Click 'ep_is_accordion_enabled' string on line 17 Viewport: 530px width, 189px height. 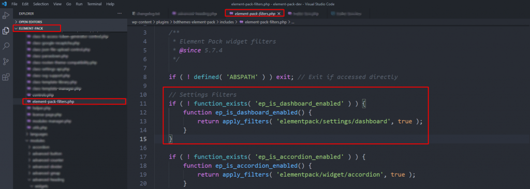pos(300,156)
